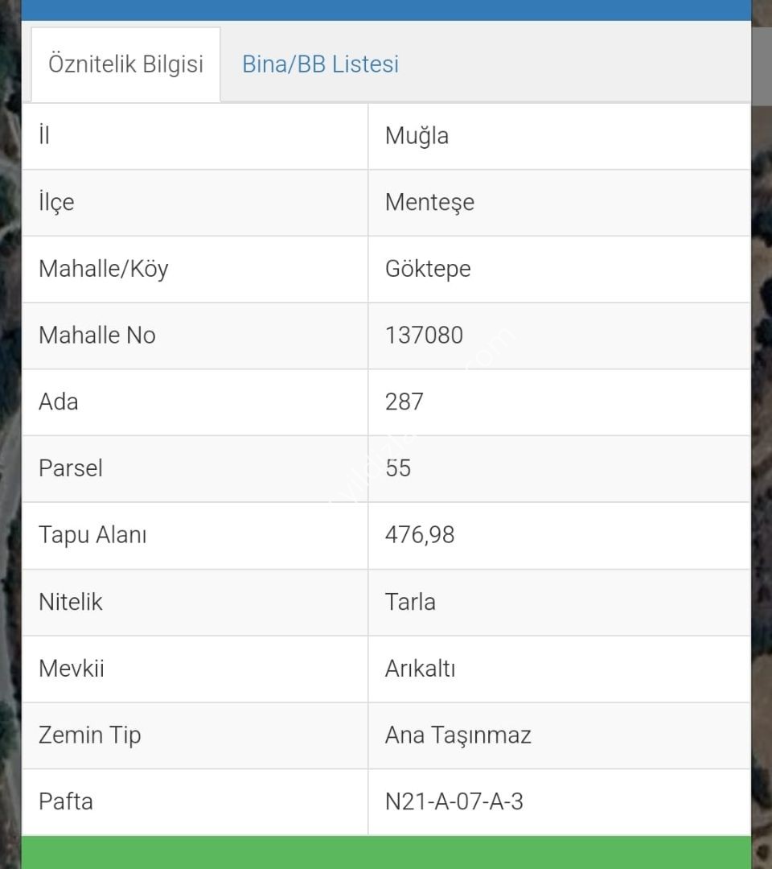Click the Mahalle/Köy label cell
The image size is (772, 869).
tap(195, 270)
